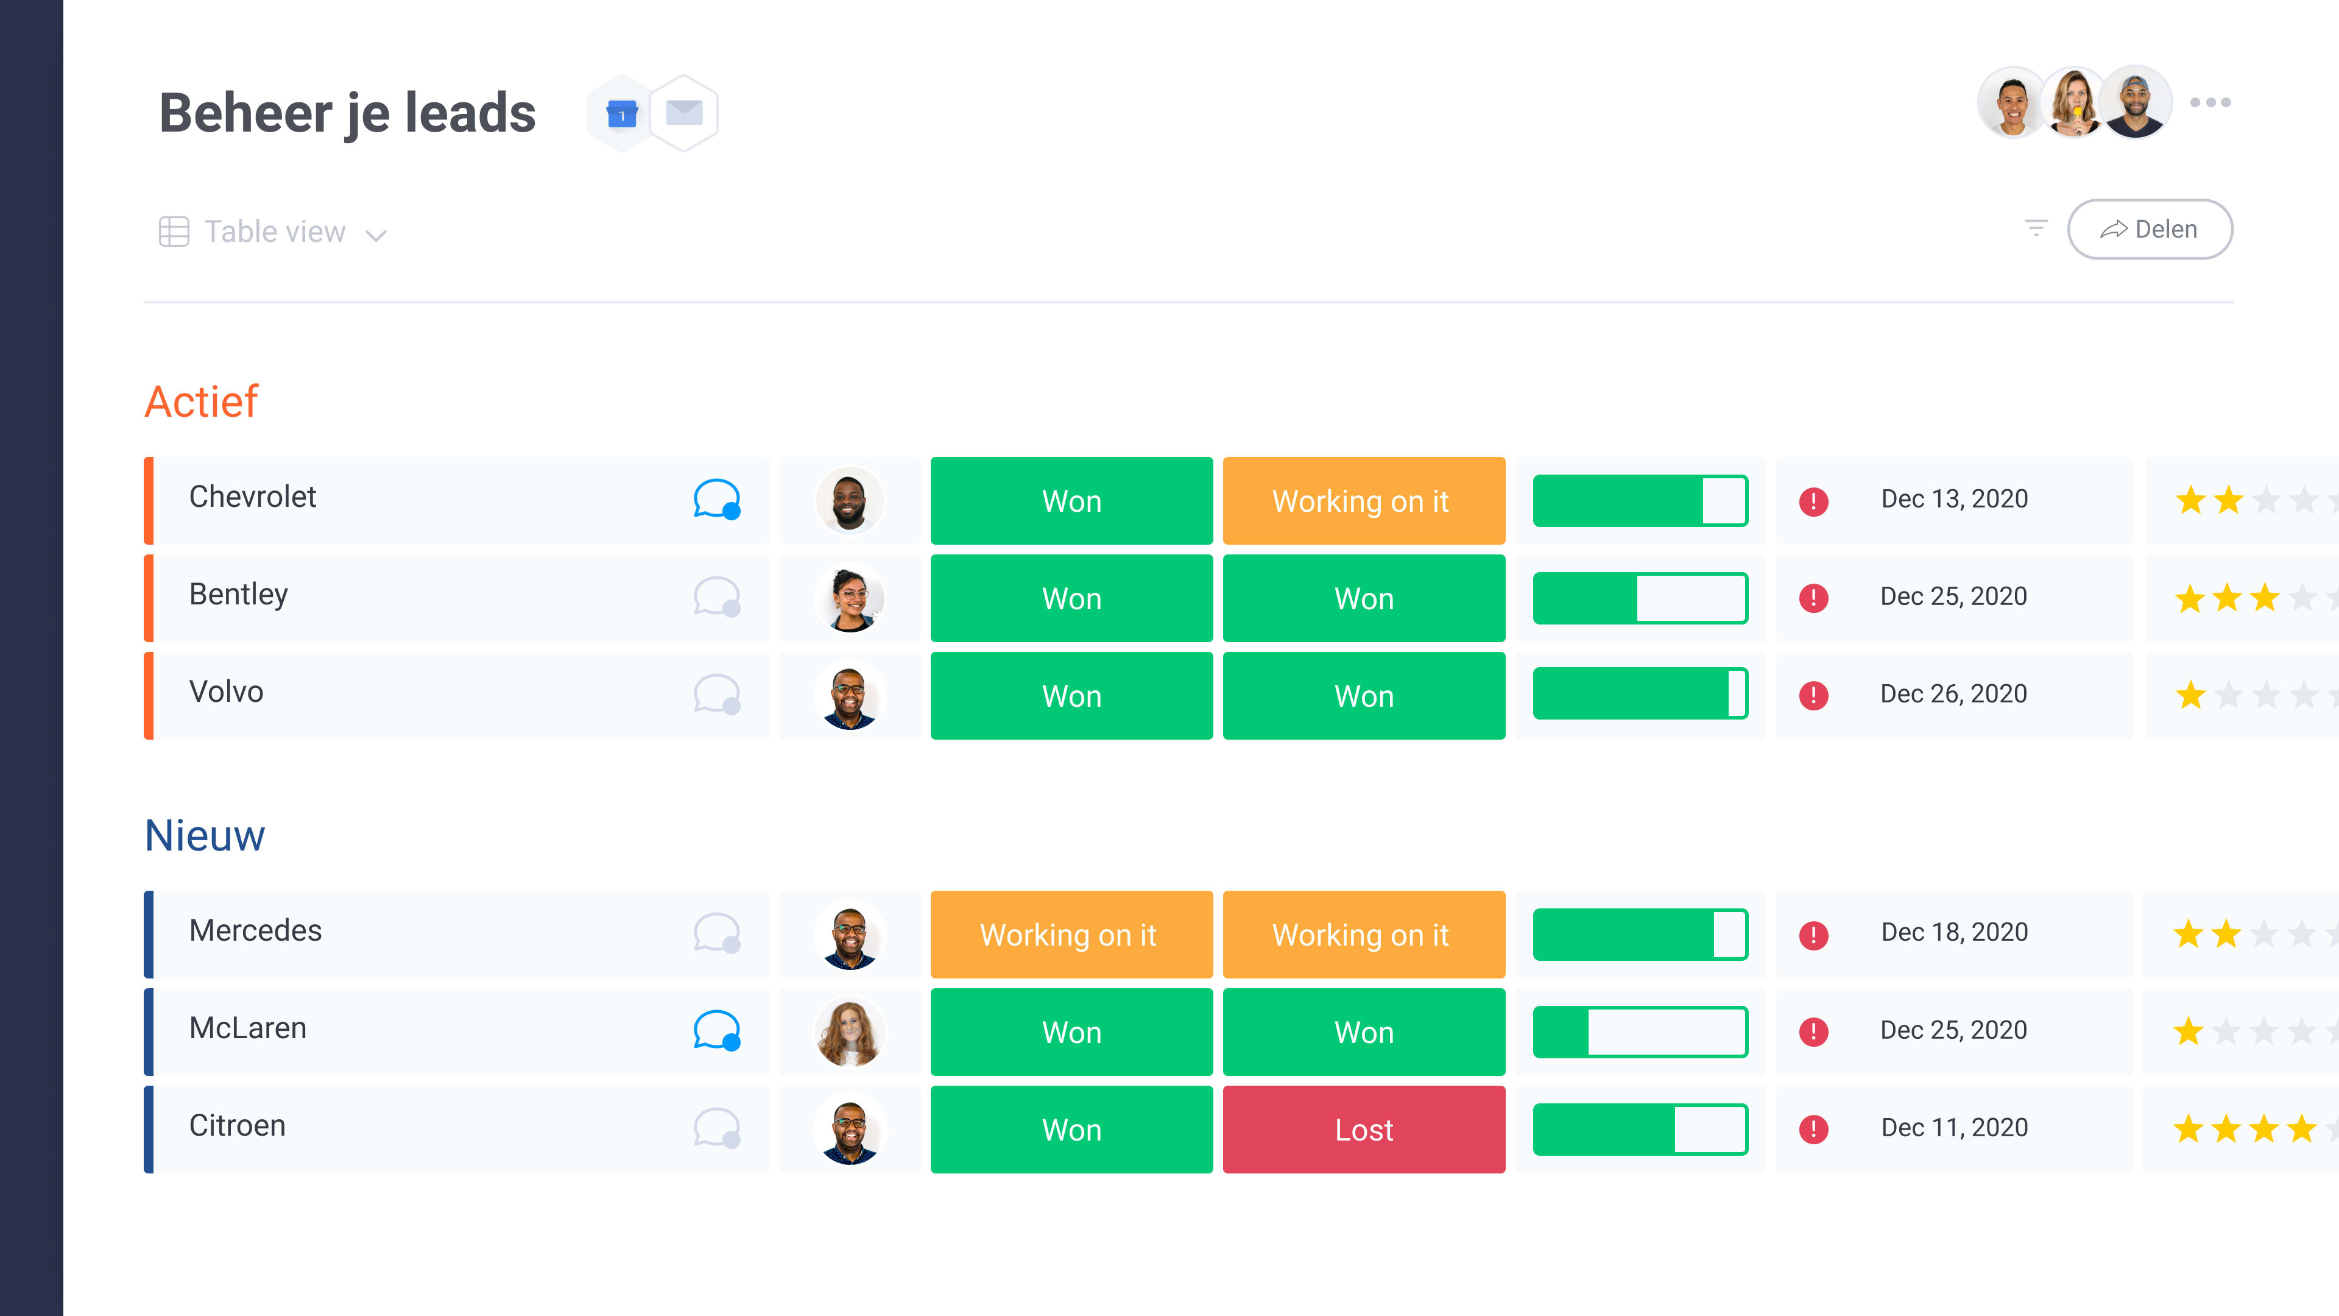Open first board member avatar

tap(2012, 102)
